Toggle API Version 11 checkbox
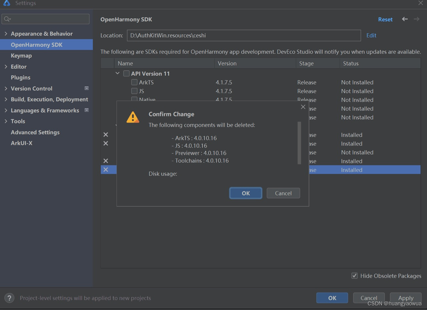Screen dimensions: 427x310 126,74
